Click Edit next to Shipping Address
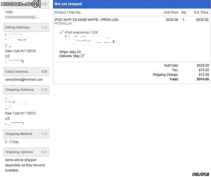 [44, 90]
